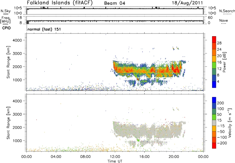The width and height of the screenshot is (235, 163).
Task: Click the "Power [dB]" colorbar label
Action: (224, 62)
